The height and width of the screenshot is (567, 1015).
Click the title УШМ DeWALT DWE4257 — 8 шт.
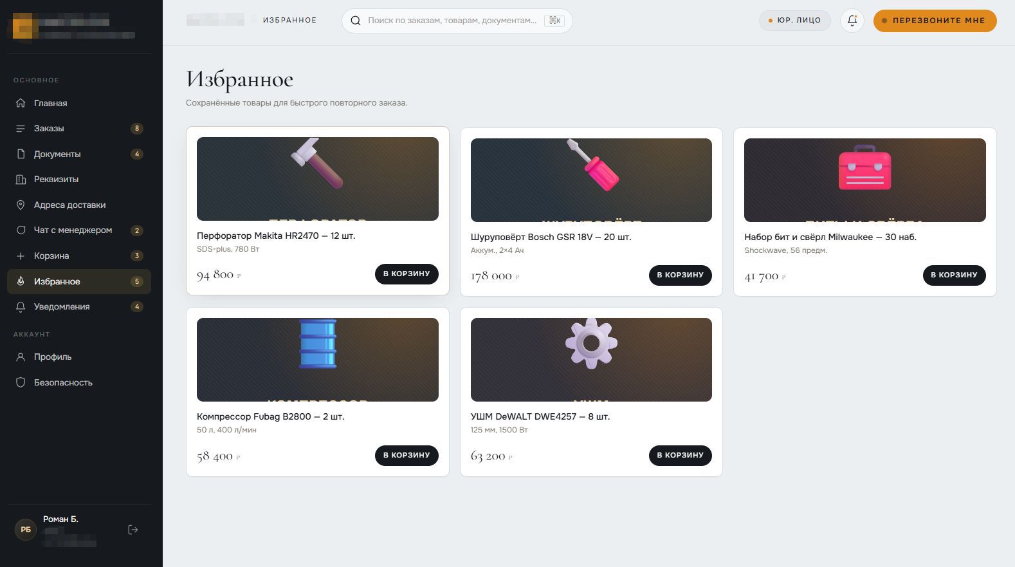point(540,417)
